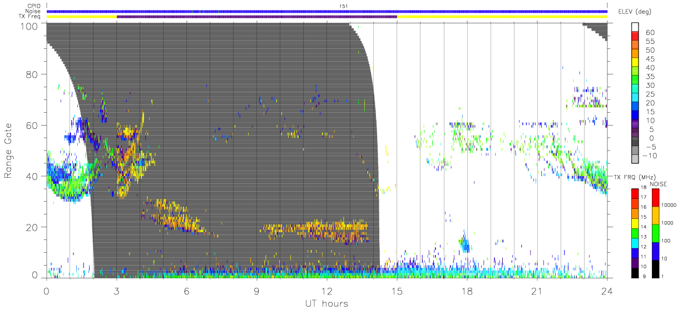Click the '20' tick label on Range Gate axis
Viewport: 683px width, 315px height.
pyautogui.click(x=32, y=227)
